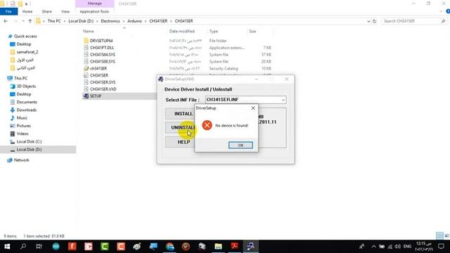Collapse the ribbon with the chevron

(x=442, y=11)
